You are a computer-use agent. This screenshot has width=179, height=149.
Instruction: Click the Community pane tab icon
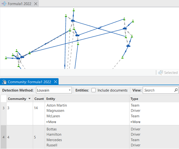click(4, 82)
